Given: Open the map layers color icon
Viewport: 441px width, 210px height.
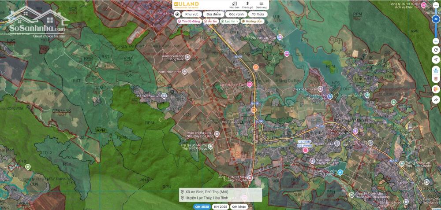Looking at the screenshot, I should (x=436, y=89).
